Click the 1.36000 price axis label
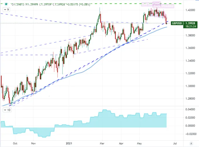Screen dimensions: 199x147 click(x=190, y=48)
